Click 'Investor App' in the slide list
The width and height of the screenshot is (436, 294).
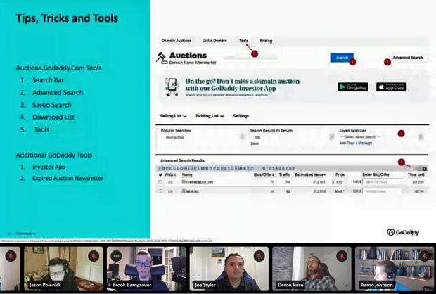pos(49,167)
